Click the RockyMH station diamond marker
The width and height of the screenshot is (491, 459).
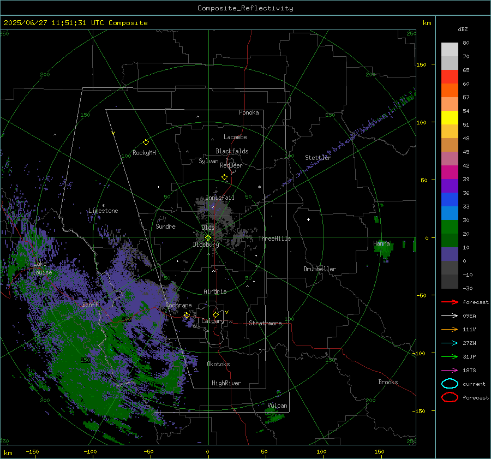146,142
